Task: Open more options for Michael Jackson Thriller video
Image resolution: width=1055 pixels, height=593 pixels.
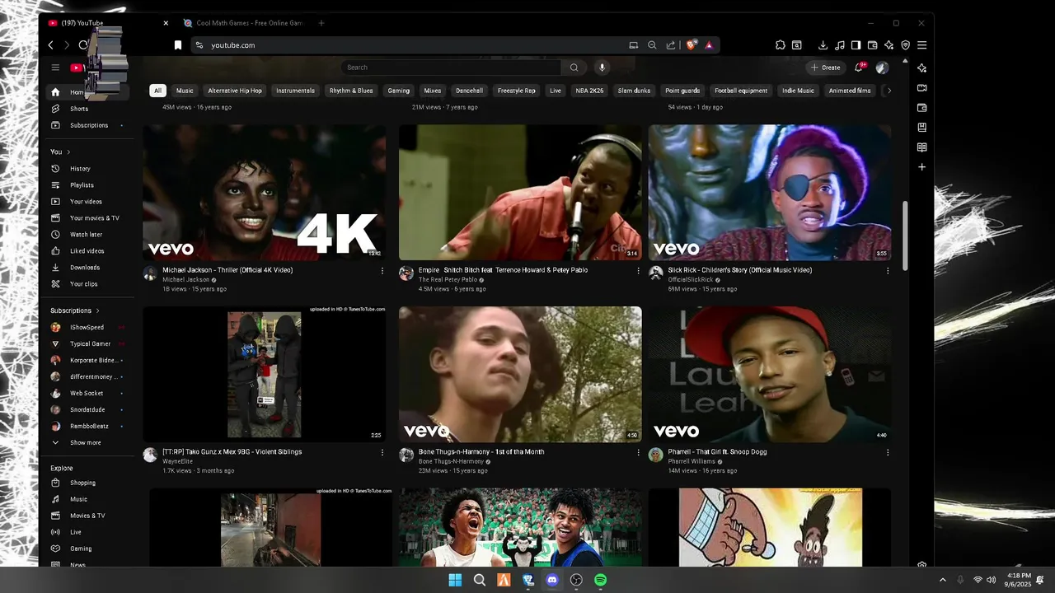Action: pos(382,270)
